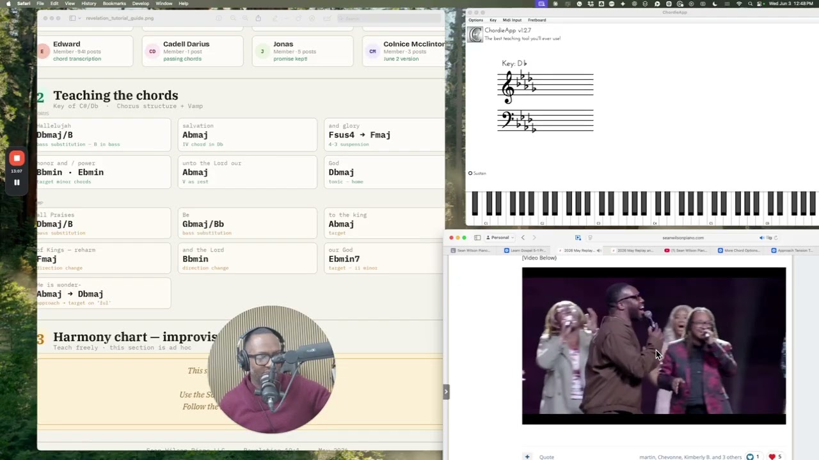The height and width of the screenshot is (460, 819).
Task: Open the Midi Input menu in ChordieApp
Action: click(x=512, y=20)
